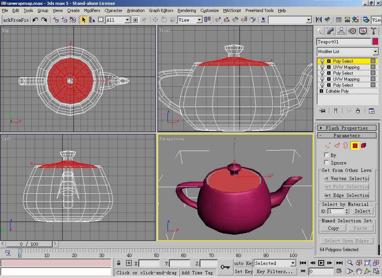The height and width of the screenshot is (278, 382).
Task: Enable the By checkbox
Action: click(327, 155)
